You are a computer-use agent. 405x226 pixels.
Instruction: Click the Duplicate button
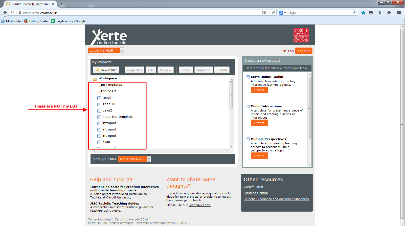coord(204,70)
